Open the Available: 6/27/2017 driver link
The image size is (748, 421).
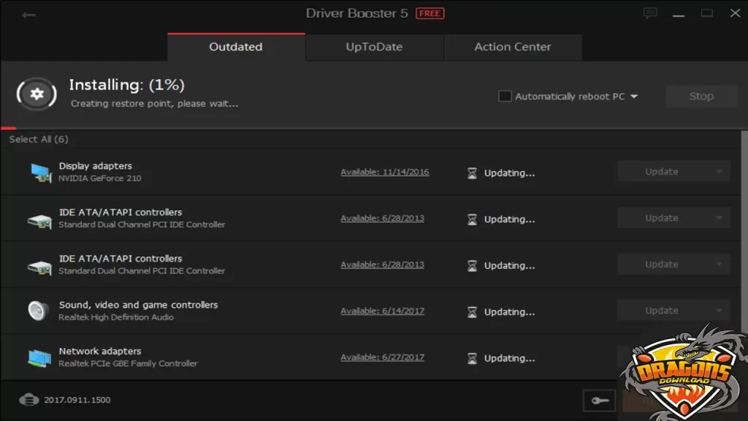point(382,357)
